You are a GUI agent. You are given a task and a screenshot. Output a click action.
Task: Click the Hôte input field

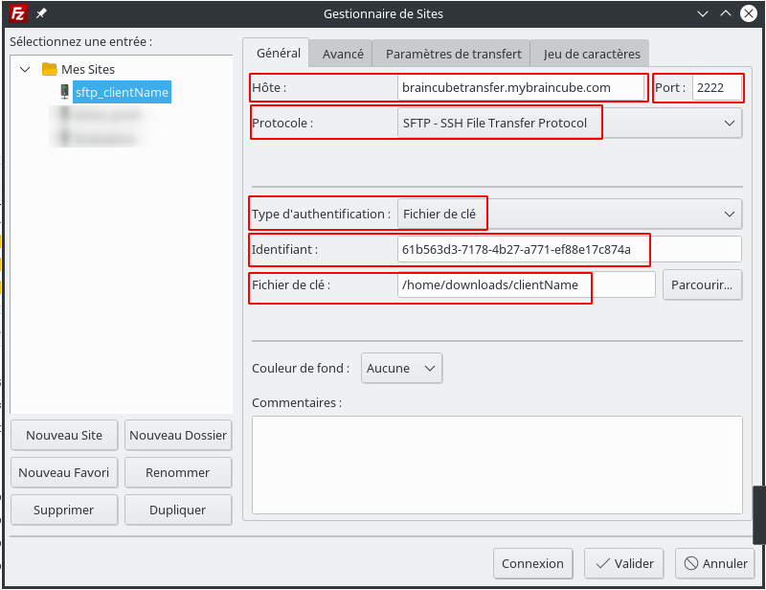(x=522, y=87)
